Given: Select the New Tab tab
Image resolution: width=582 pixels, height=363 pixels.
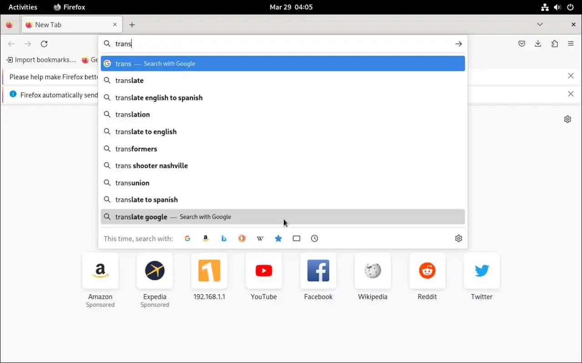Looking at the screenshot, I should tap(72, 25).
